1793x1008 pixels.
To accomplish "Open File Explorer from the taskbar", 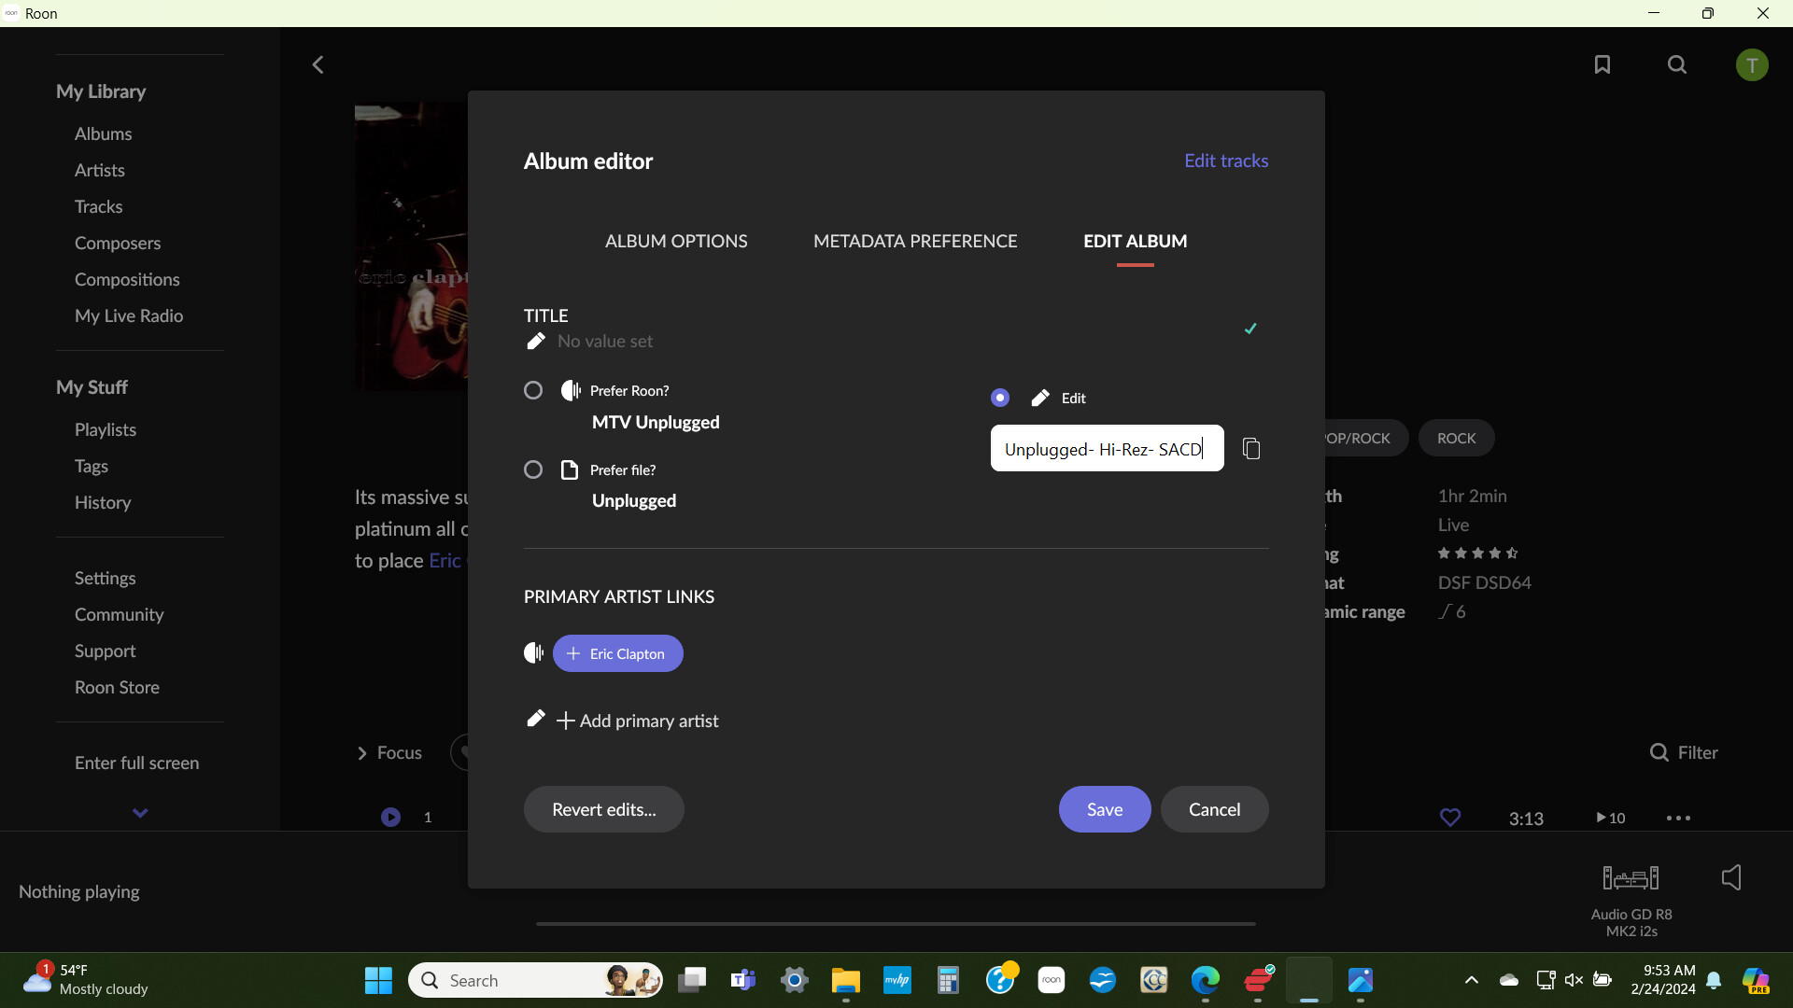I will point(845,980).
